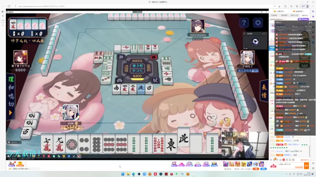
Task: Open the 主播投稿 link
Action: 279,11
